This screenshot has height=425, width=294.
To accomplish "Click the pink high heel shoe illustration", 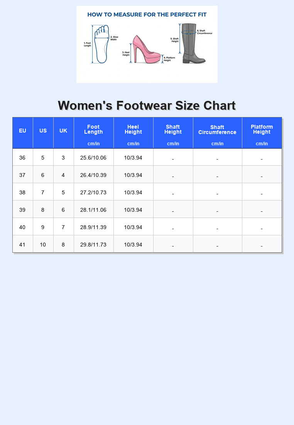I will 145,50.
